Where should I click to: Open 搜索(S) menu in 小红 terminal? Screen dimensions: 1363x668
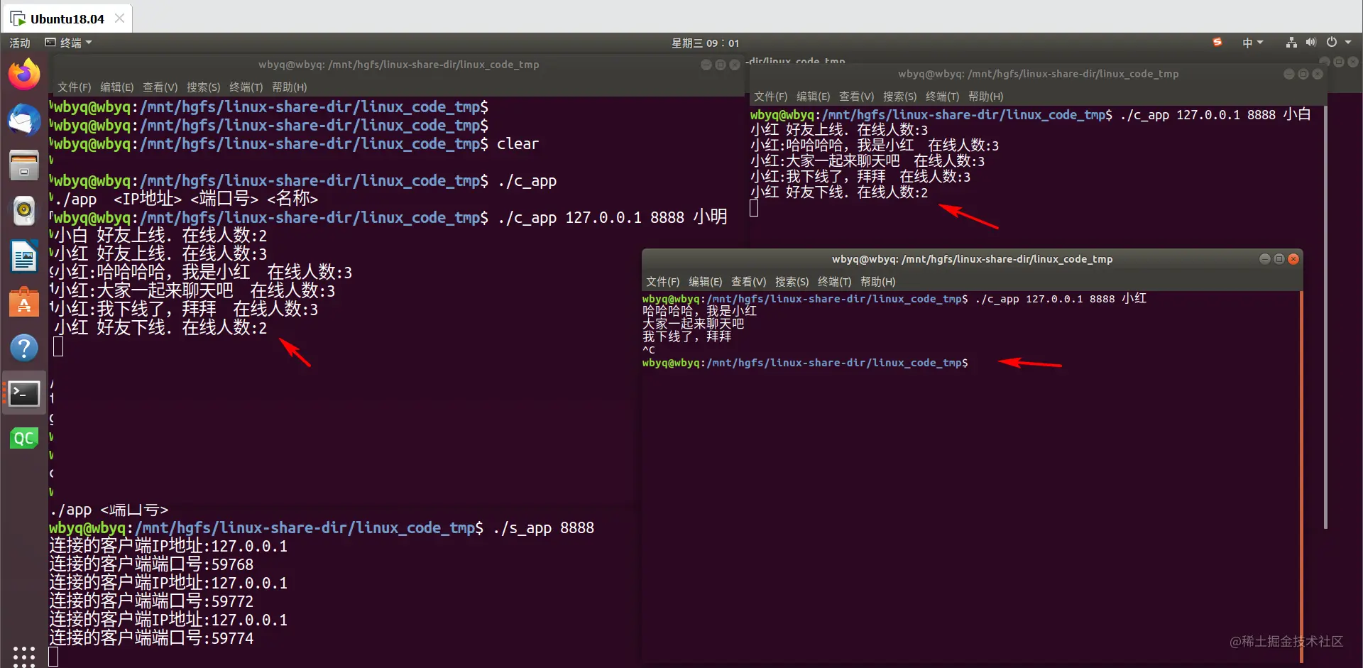pos(792,281)
